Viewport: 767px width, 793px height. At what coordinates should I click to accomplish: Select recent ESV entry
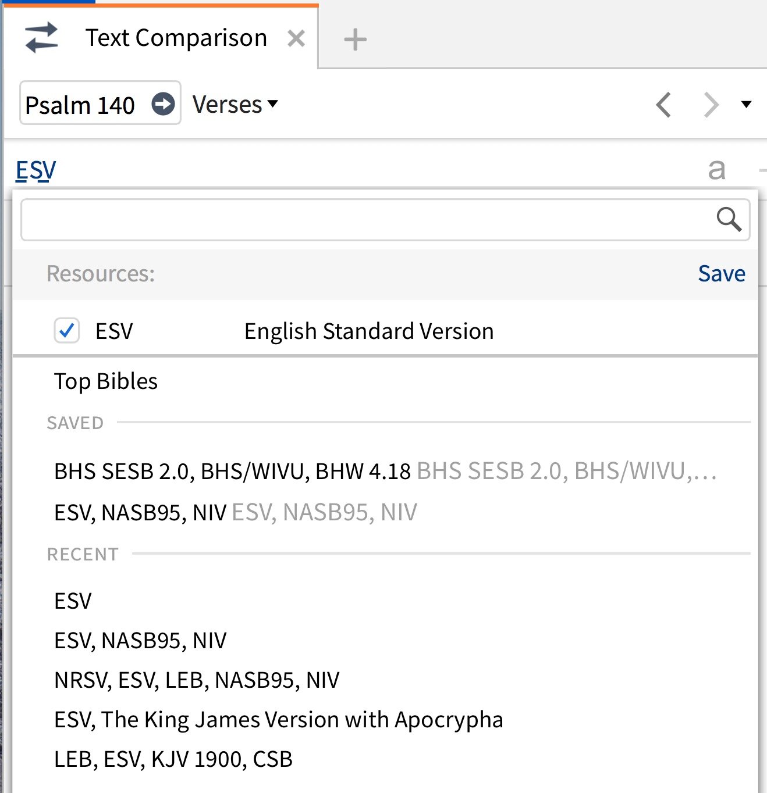[73, 601]
